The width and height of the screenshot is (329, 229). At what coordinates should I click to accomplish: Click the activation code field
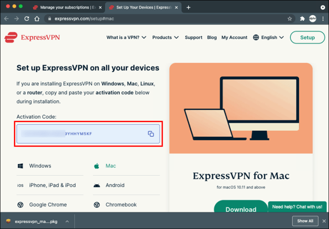tap(88, 134)
